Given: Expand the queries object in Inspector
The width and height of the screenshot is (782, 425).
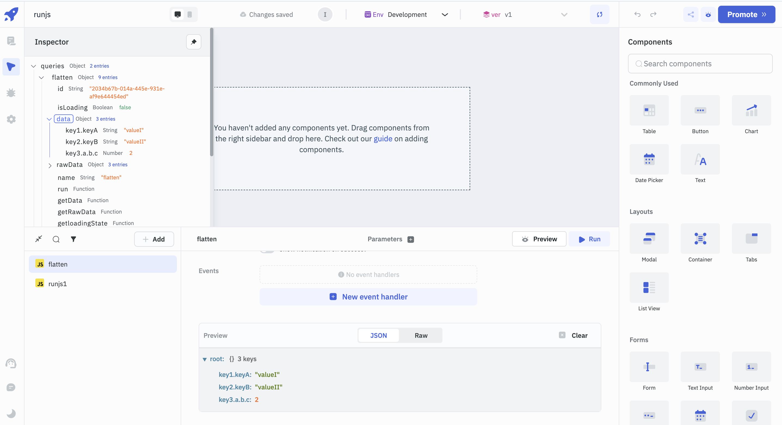Looking at the screenshot, I should click(x=33, y=66).
